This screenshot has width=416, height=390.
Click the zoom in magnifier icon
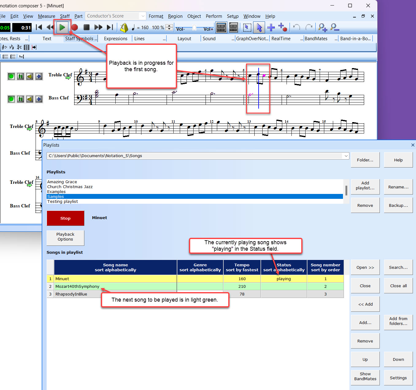[322, 28]
